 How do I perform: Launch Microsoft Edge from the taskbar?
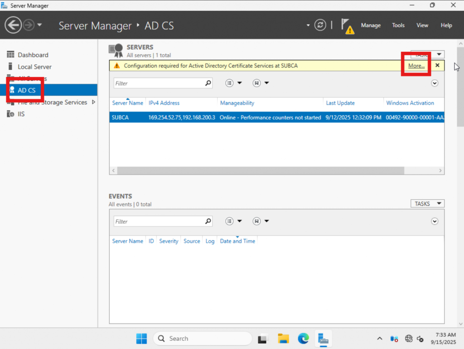click(x=303, y=339)
